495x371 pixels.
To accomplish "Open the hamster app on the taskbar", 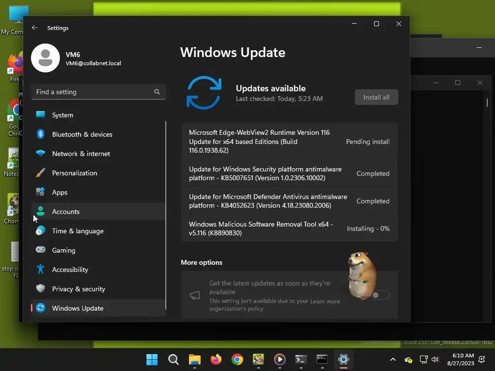I will [258, 359].
